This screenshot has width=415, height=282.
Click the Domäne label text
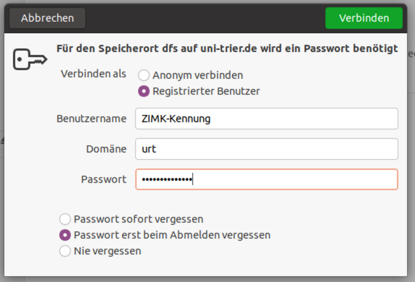click(x=106, y=149)
